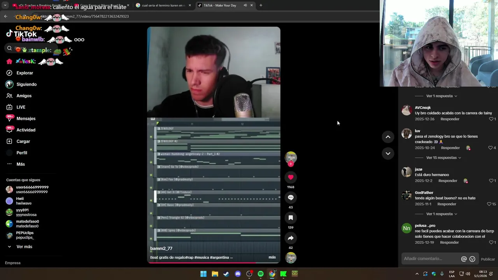Go to the next video with down arrow
Screen dimensions: 498x280
point(388,153)
